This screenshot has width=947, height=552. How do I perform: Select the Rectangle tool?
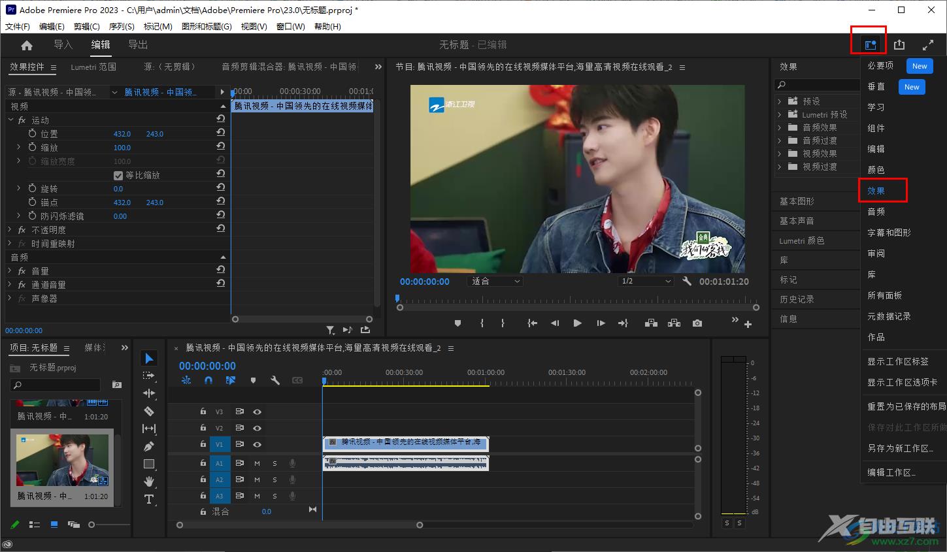[149, 464]
